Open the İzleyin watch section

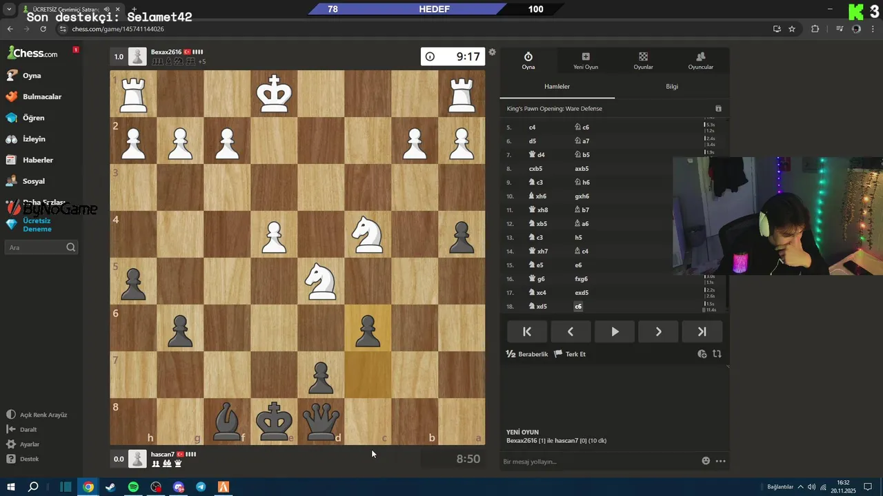[26, 139]
